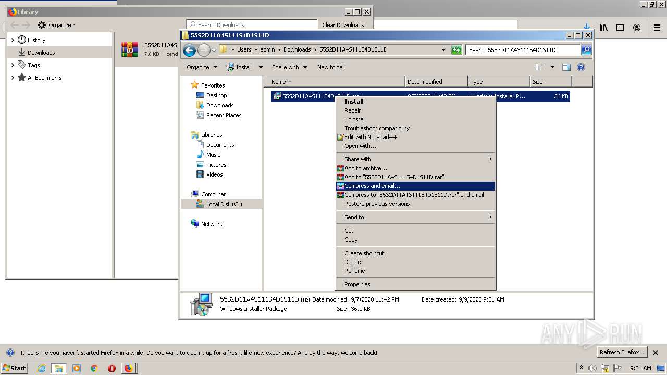Select Downloads in Library sidebar

point(41,53)
